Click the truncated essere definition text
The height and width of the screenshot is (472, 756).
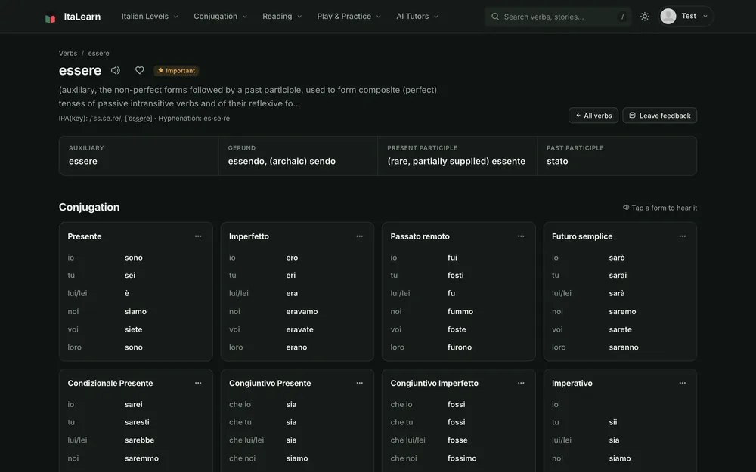pos(248,97)
